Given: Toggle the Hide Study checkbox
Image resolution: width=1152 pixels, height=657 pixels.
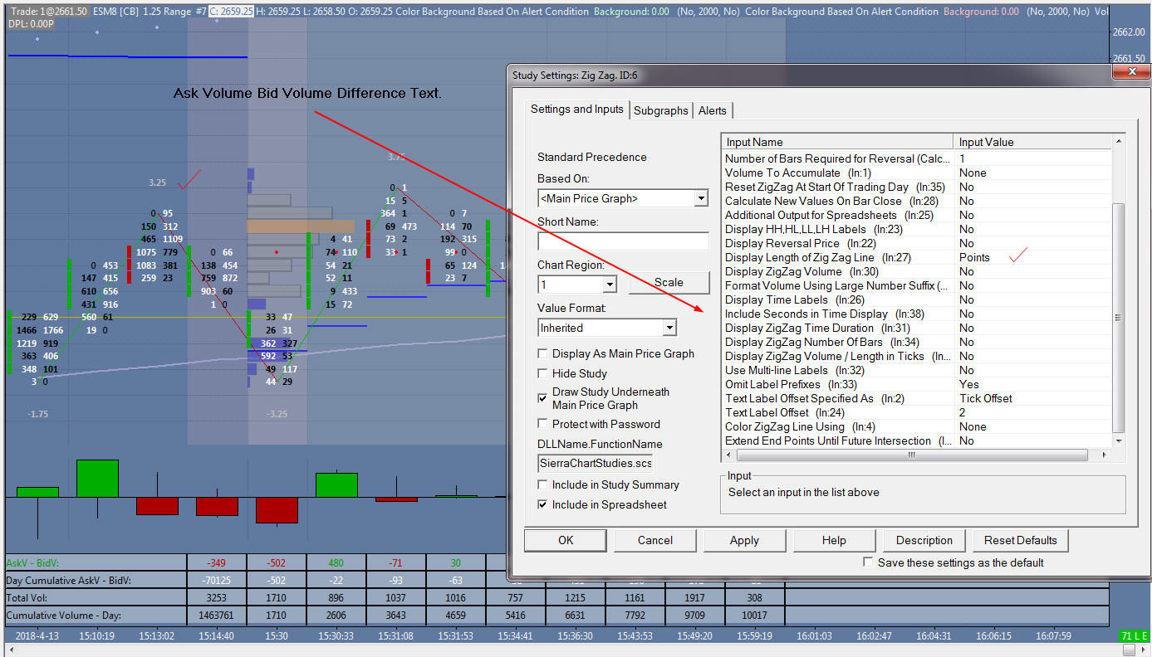Looking at the screenshot, I should [543, 374].
